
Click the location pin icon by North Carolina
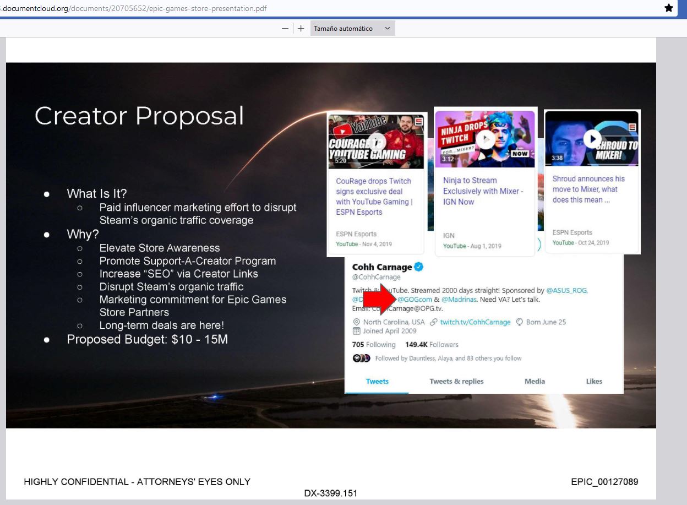(x=356, y=322)
